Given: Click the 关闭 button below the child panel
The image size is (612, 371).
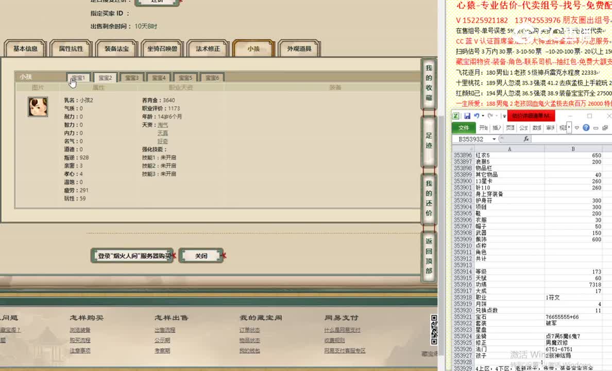Looking at the screenshot, I should point(201,255).
